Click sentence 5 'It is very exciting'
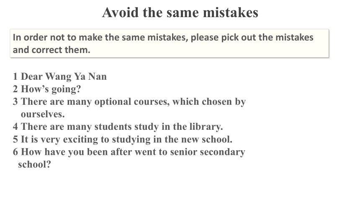Viewport: 360px width, 202px height. 123,139
